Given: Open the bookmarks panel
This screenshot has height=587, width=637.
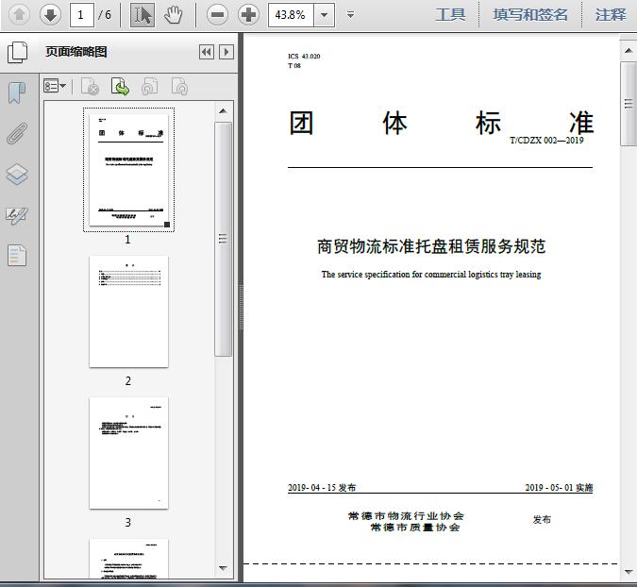Looking at the screenshot, I should 17,92.
